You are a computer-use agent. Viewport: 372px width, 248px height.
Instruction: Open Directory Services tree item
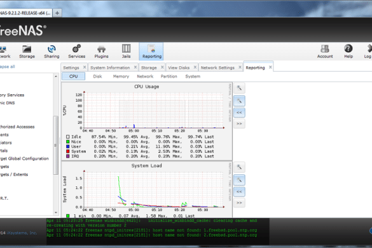coord(12,95)
